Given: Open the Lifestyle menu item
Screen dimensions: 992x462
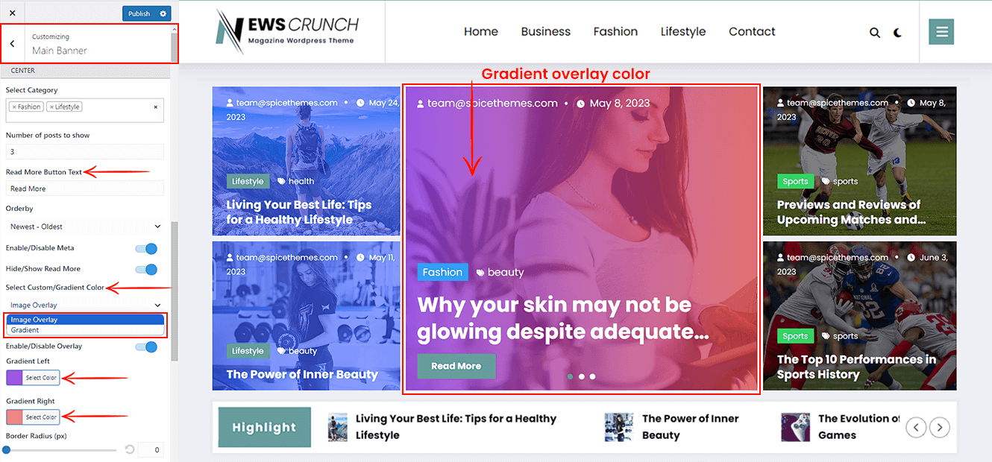Looking at the screenshot, I should [683, 31].
